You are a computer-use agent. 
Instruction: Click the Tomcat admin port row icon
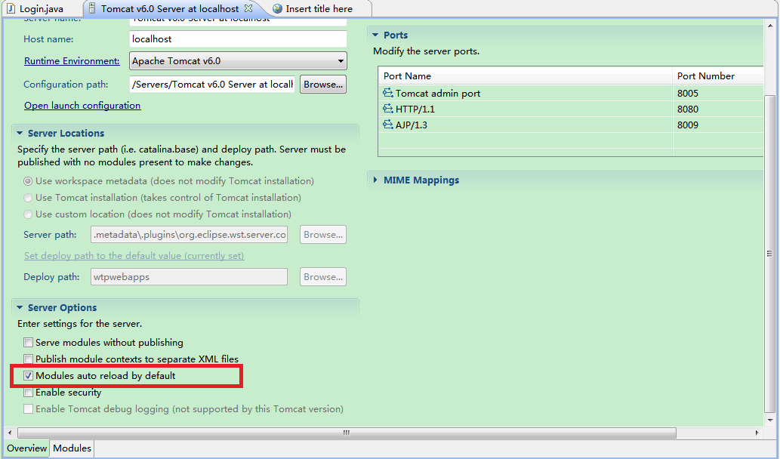pos(387,93)
